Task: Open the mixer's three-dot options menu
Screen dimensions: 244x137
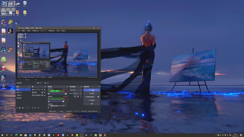Action: tap(52, 108)
